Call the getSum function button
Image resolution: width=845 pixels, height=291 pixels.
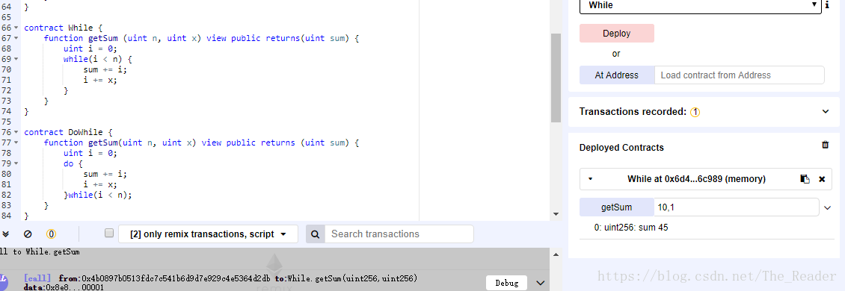tap(616, 207)
